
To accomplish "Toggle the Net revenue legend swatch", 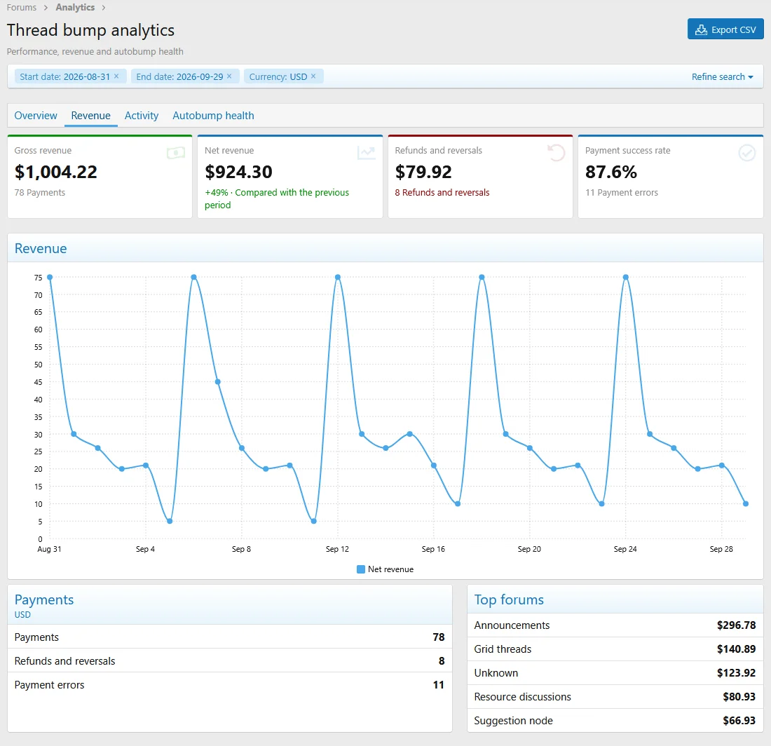I will tap(361, 569).
